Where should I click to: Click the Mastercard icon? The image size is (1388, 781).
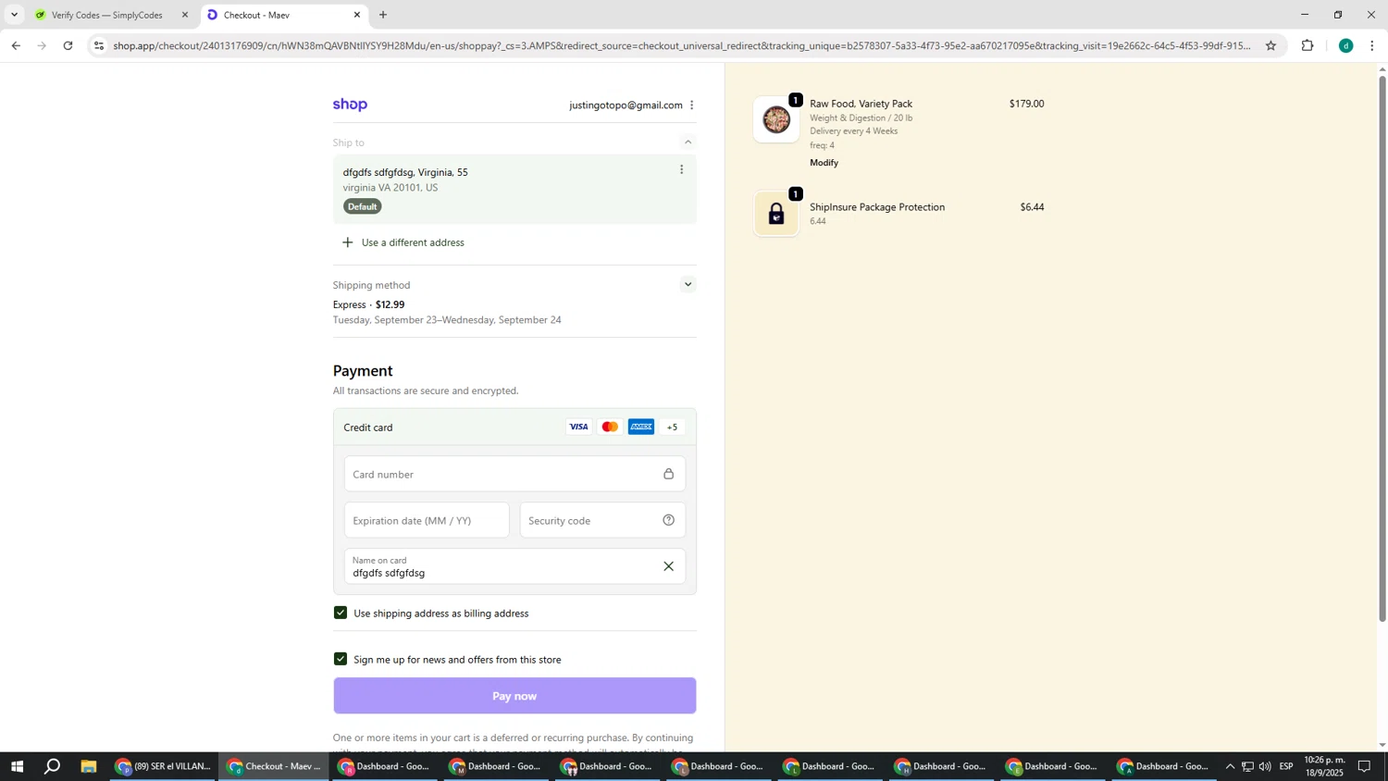click(610, 428)
